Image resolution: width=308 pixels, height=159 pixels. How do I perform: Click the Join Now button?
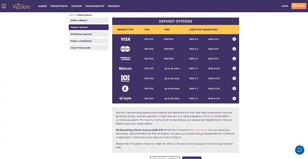tap(299, 6)
